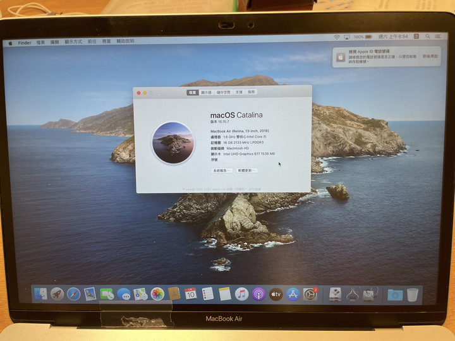Open Messages speech bubble in Dock
This screenshot has width=455, height=341.
point(124,295)
